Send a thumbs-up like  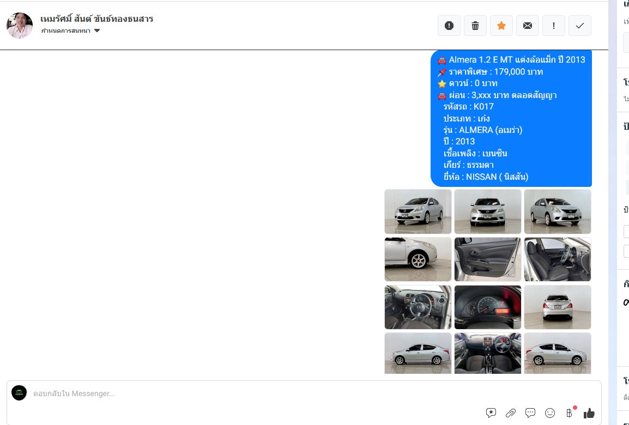(x=589, y=413)
